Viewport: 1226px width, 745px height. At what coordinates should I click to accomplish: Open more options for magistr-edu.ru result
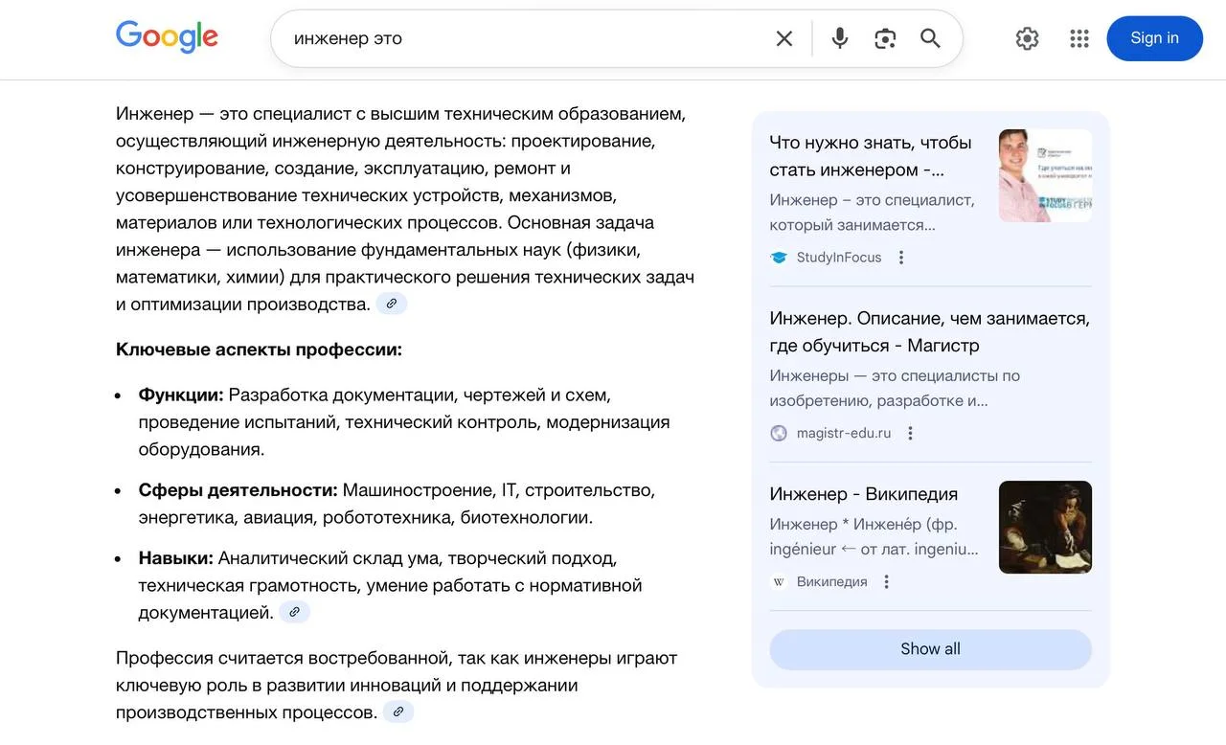coord(911,433)
